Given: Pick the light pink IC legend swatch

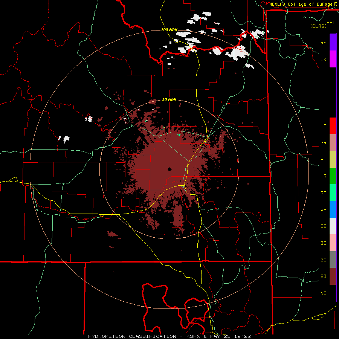Looking at the screenshot, I should (333, 243).
